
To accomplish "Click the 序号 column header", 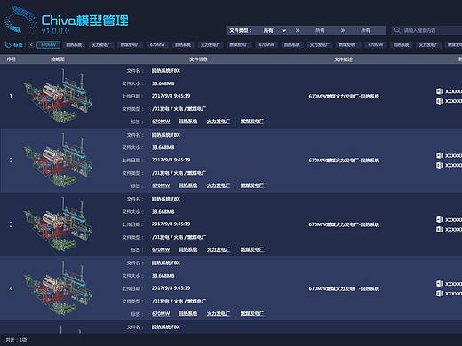I will 12,59.
